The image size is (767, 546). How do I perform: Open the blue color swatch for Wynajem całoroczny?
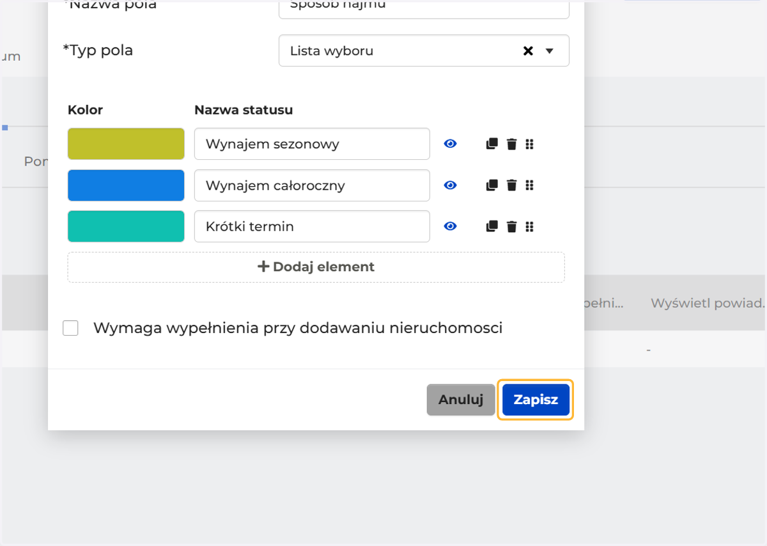coord(126,185)
